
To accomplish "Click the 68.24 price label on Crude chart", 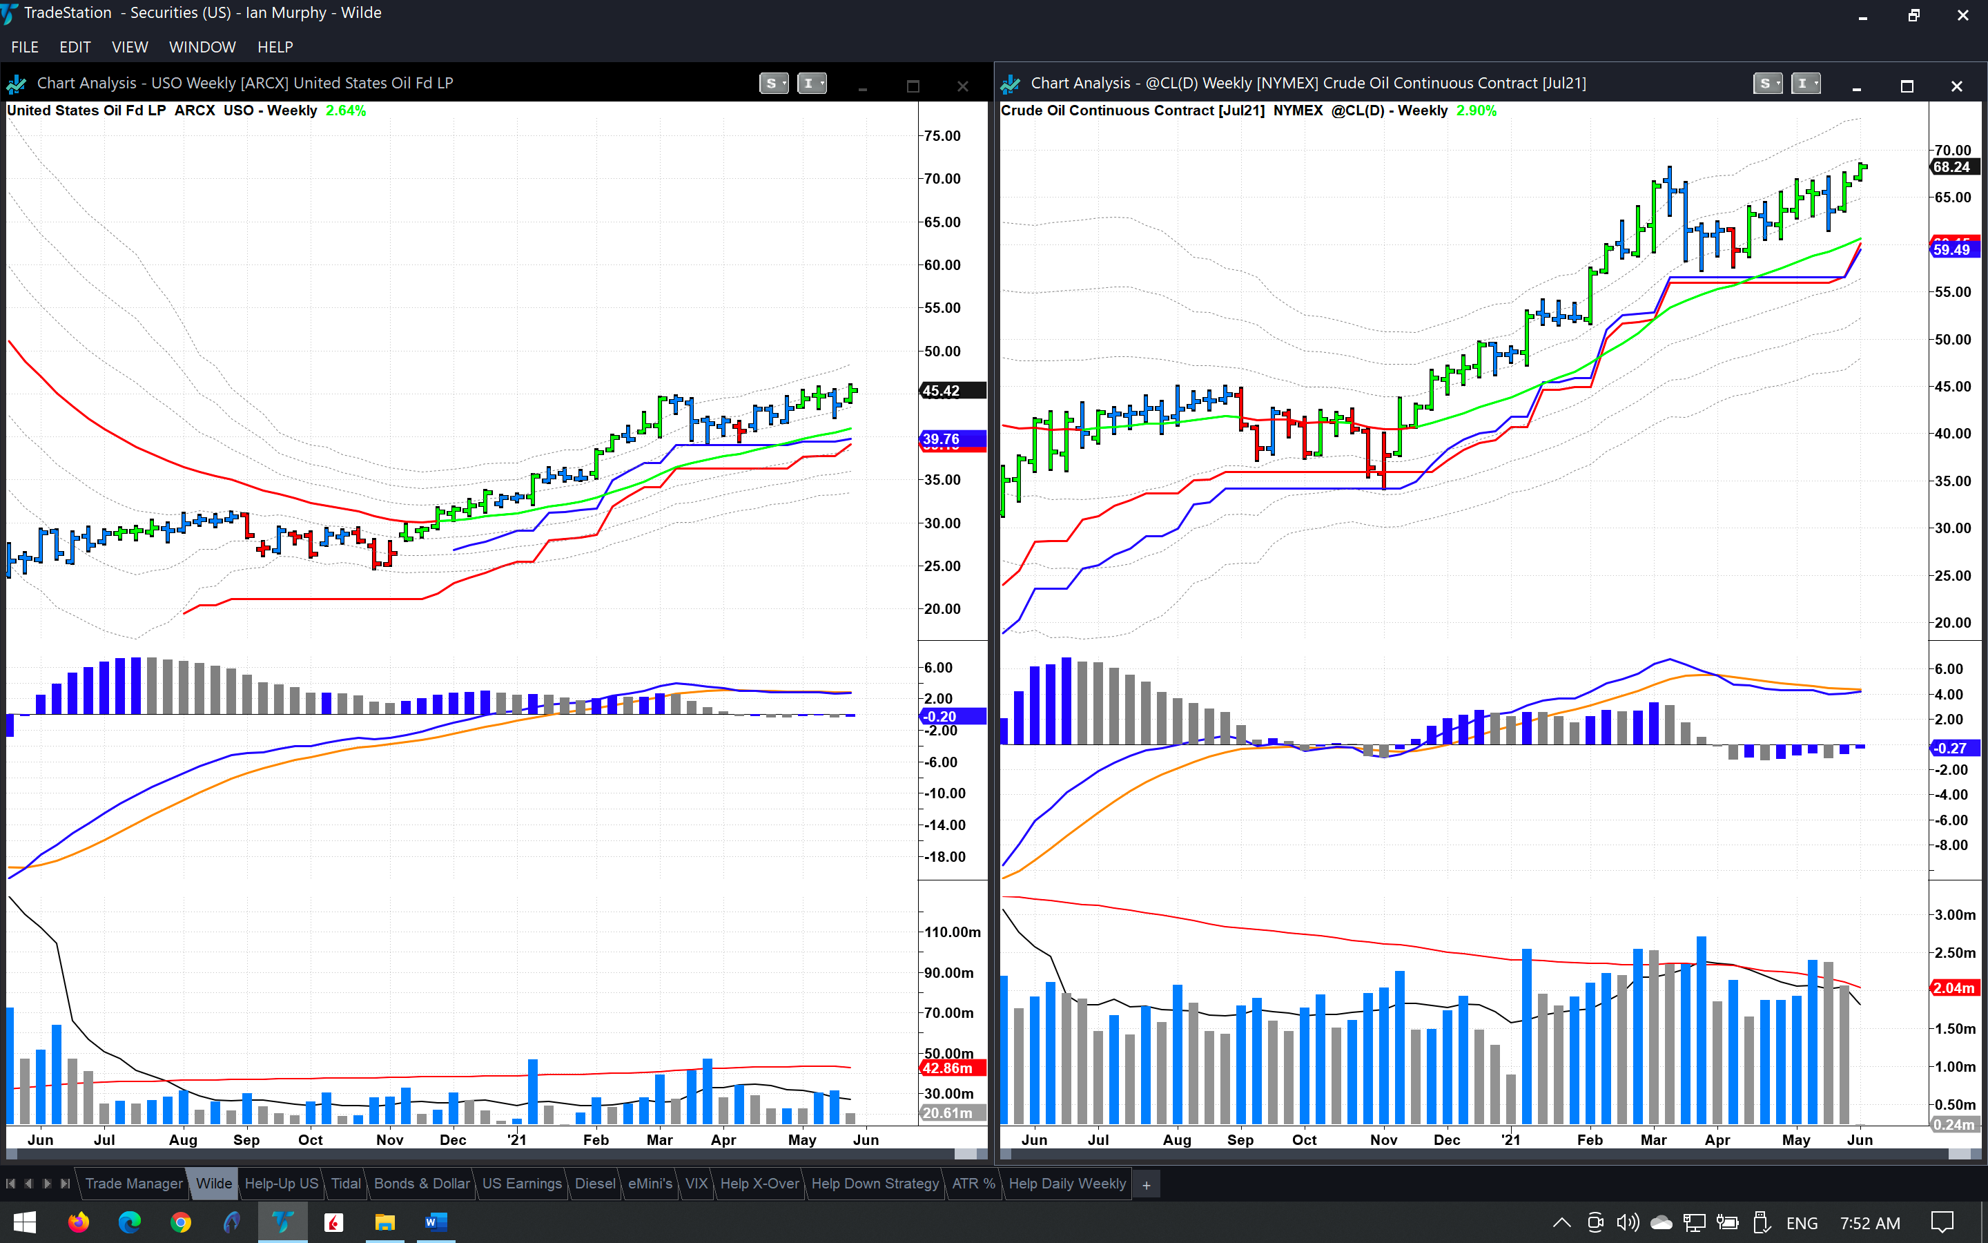I will [x=1953, y=167].
